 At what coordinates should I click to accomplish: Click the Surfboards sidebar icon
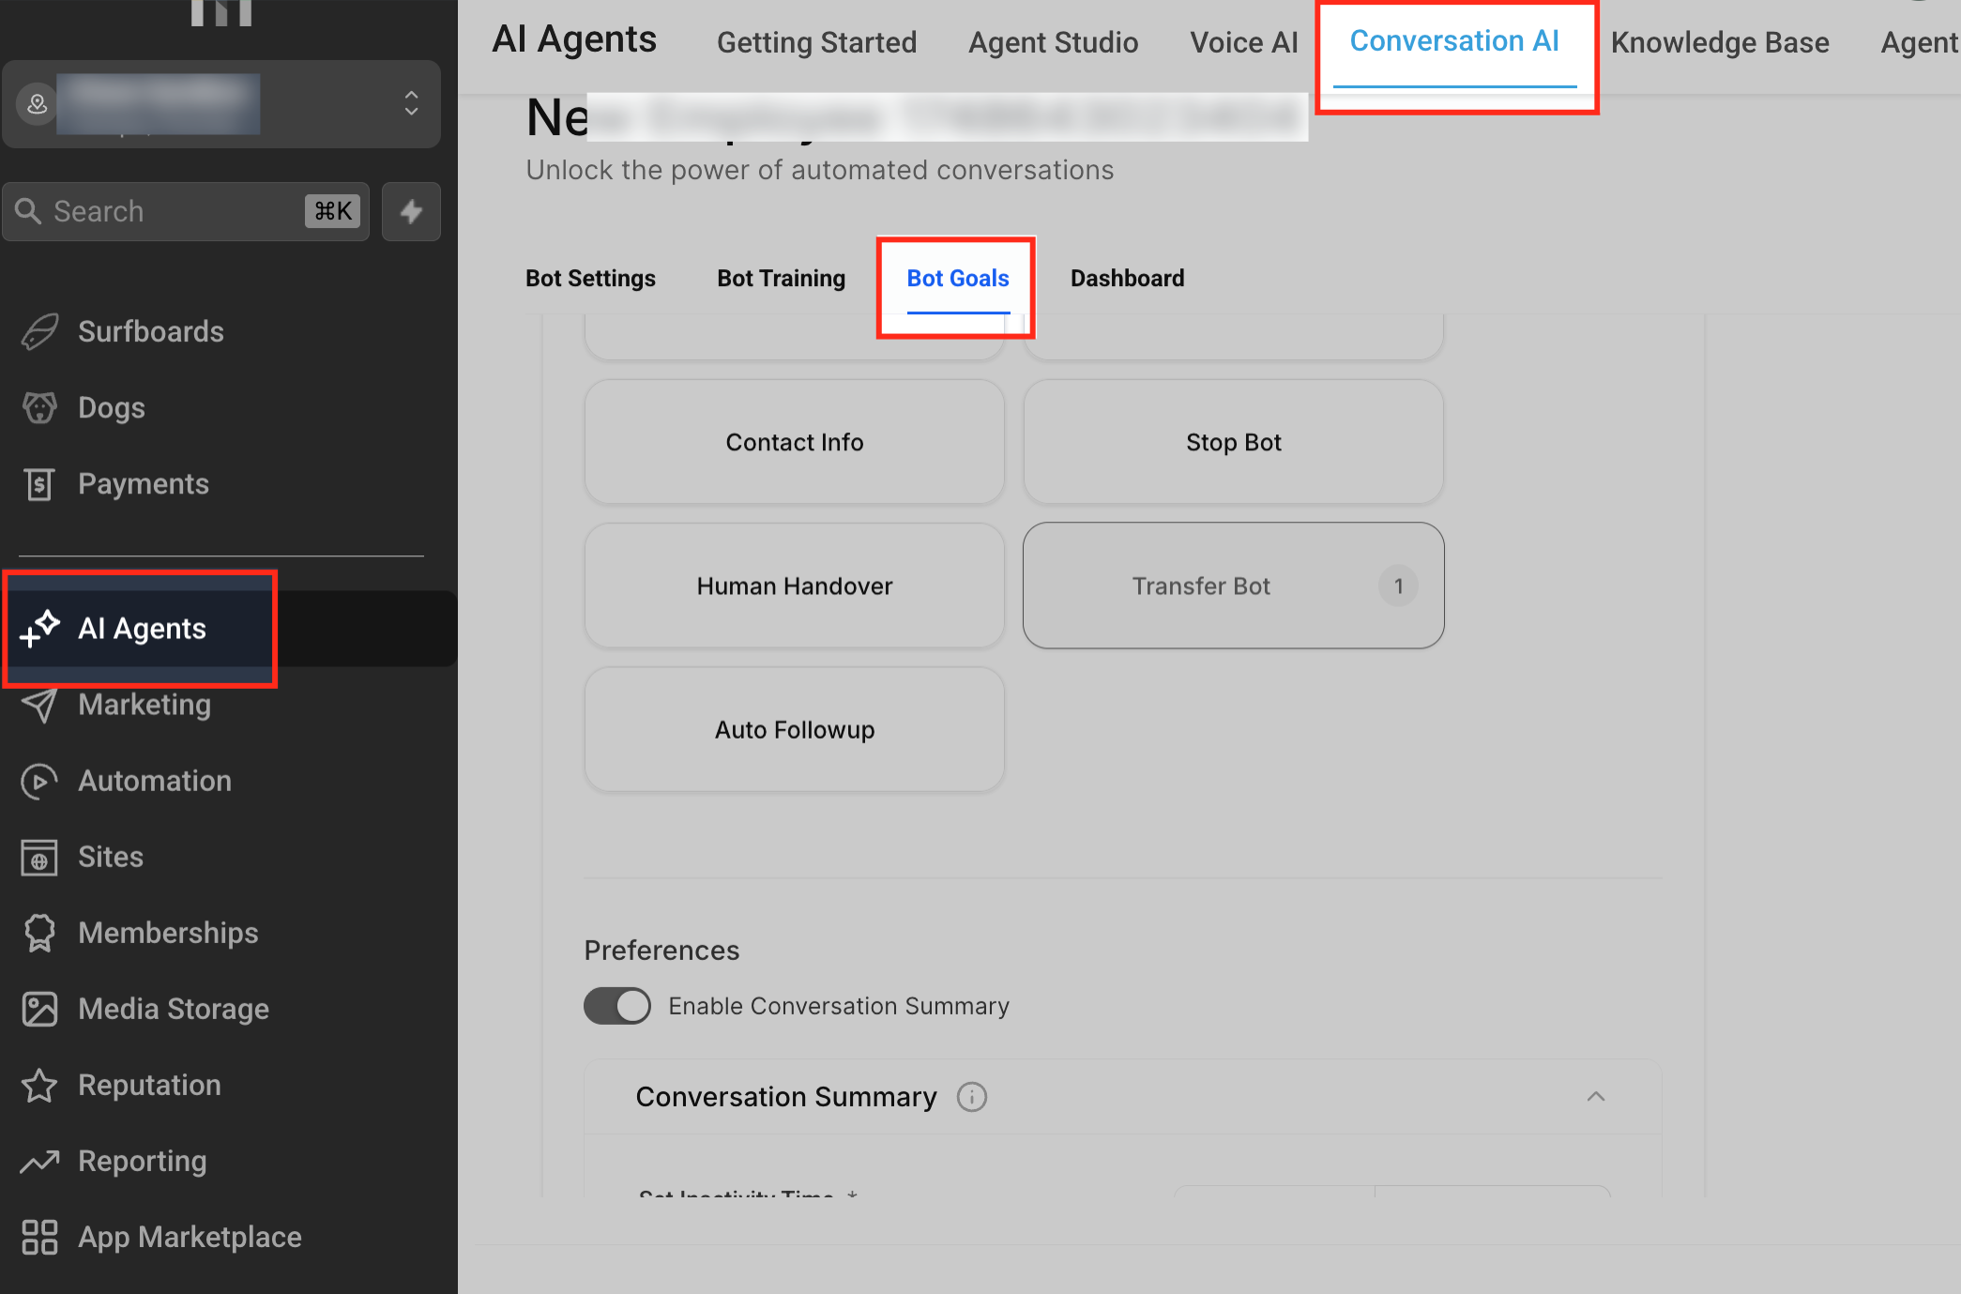click(x=39, y=332)
